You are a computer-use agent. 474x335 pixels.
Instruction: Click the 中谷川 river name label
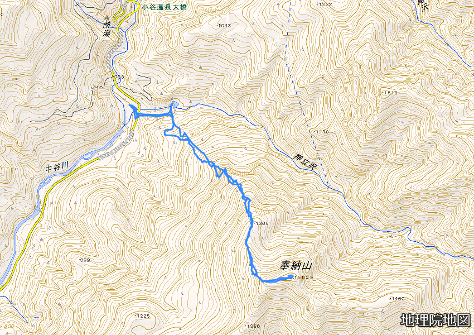pos(57,167)
